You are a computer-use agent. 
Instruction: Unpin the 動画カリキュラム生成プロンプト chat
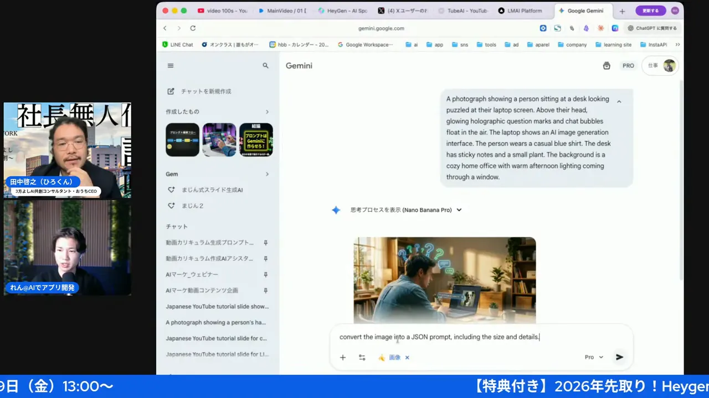[266, 243]
